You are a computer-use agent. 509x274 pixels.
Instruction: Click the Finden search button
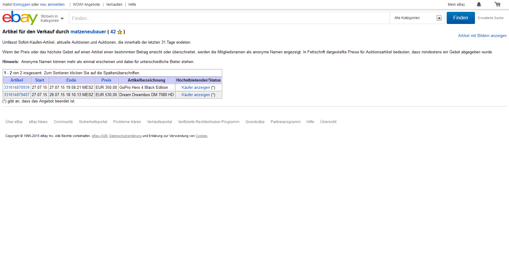point(461,18)
